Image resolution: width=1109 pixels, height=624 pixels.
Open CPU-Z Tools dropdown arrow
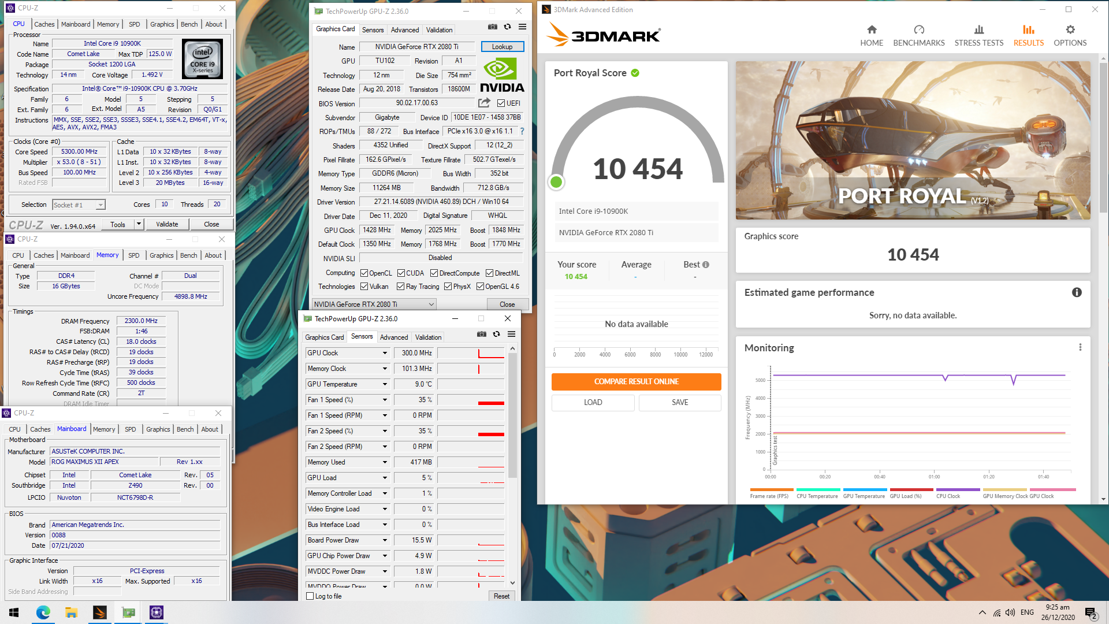(139, 224)
